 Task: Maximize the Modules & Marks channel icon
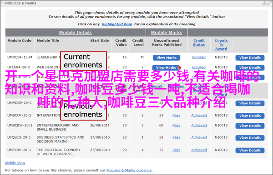[270, 3]
